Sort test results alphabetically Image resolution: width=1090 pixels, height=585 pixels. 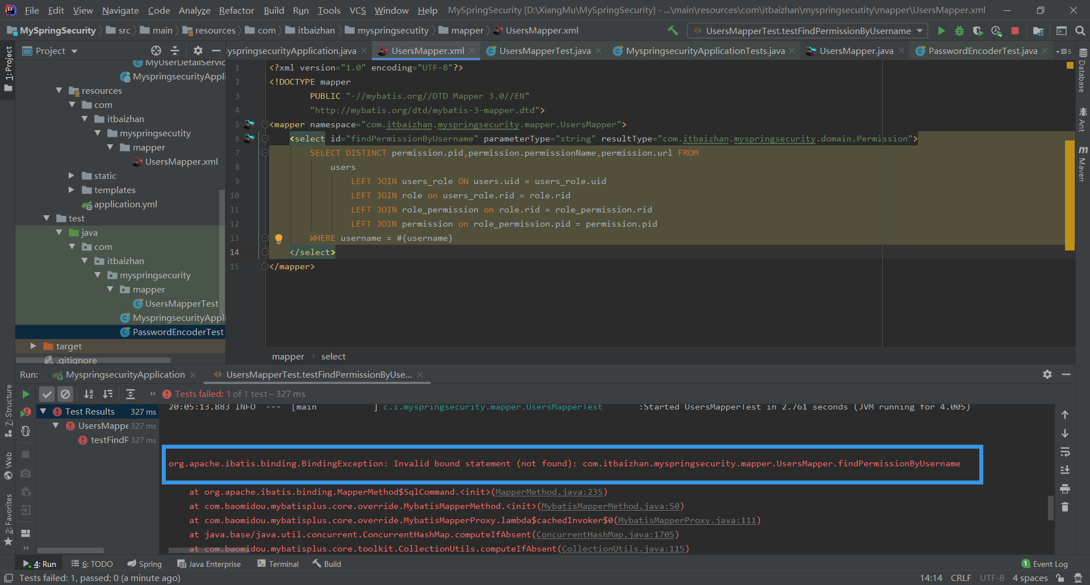click(89, 394)
